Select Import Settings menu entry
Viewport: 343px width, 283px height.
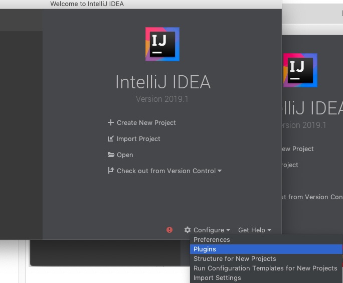(266, 278)
